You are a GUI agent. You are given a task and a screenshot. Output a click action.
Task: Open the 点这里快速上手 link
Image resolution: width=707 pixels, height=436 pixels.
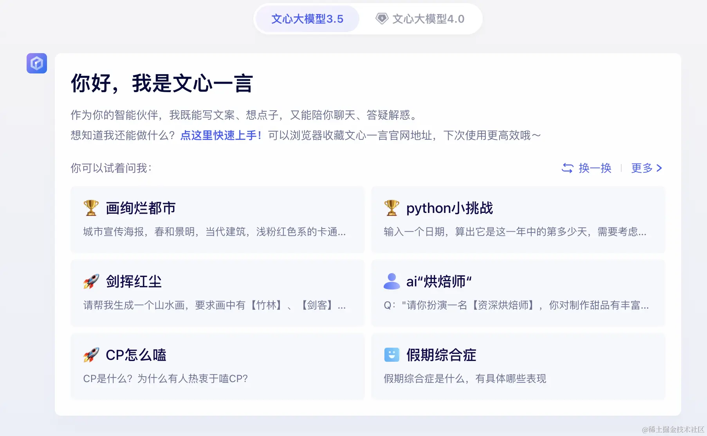coord(221,136)
